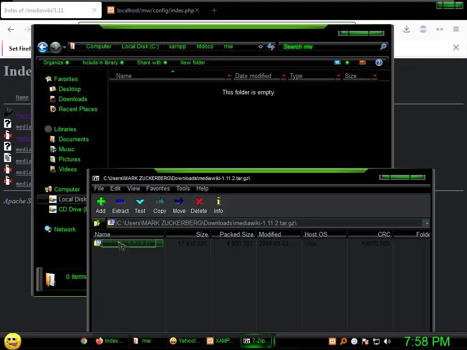Open the Tools menu in 7-Zip

tap(183, 188)
